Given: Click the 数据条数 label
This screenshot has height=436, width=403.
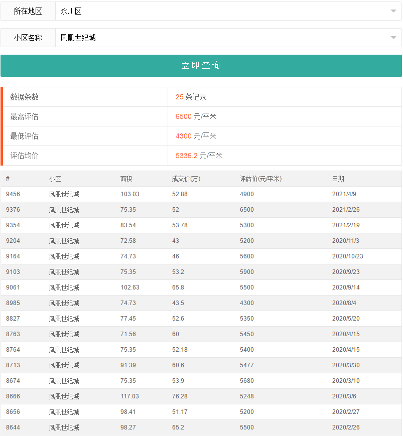Looking at the screenshot, I should (24, 97).
